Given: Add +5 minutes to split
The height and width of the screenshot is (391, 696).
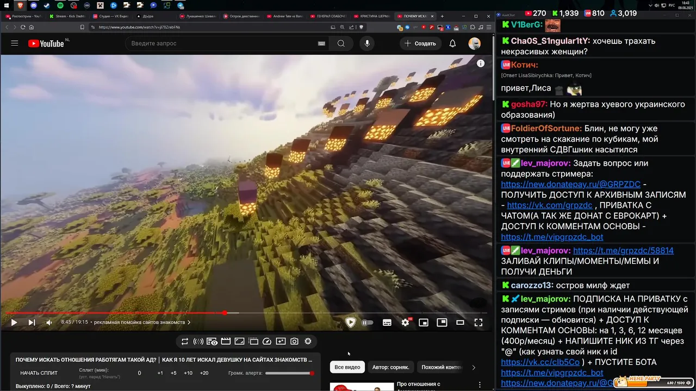Looking at the screenshot, I should [173, 373].
